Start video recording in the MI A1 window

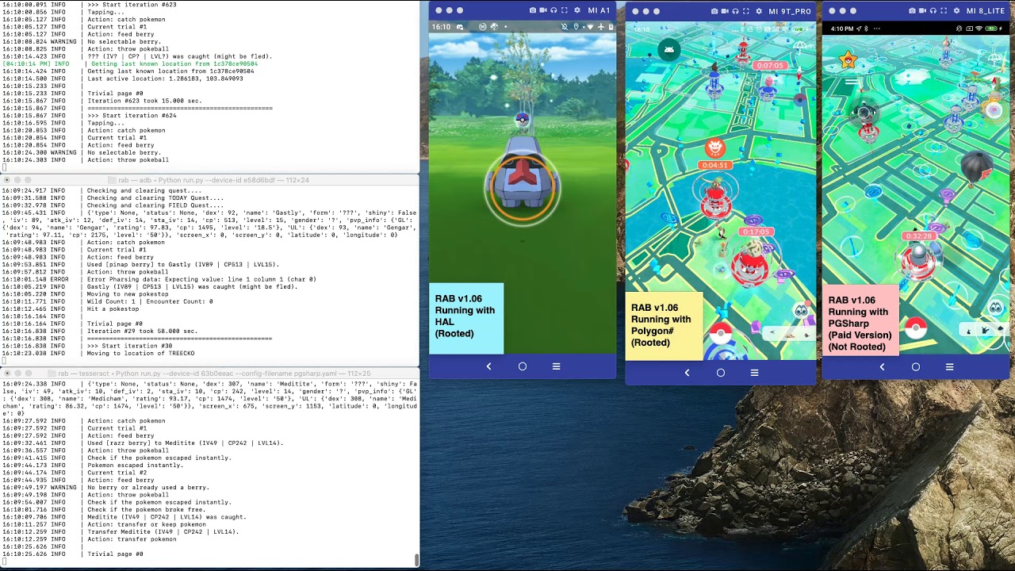543,10
